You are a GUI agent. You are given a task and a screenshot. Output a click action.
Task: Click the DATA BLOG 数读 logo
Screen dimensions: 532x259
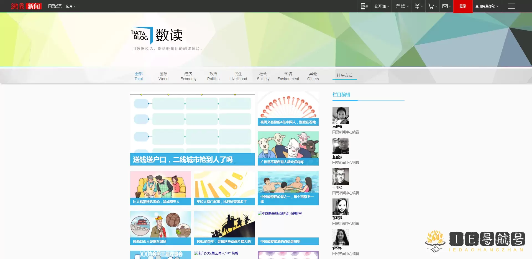(x=157, y=35)
